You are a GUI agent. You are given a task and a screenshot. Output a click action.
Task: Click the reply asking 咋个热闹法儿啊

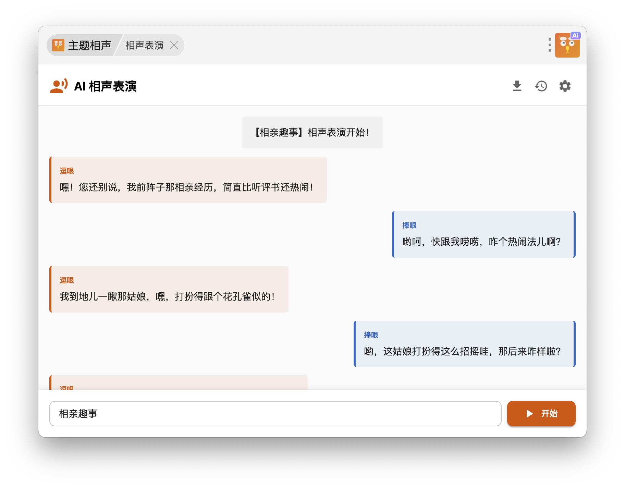click(483, 235)
